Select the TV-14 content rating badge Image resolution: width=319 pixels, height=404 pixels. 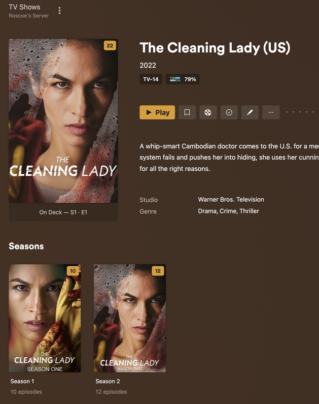151,79
